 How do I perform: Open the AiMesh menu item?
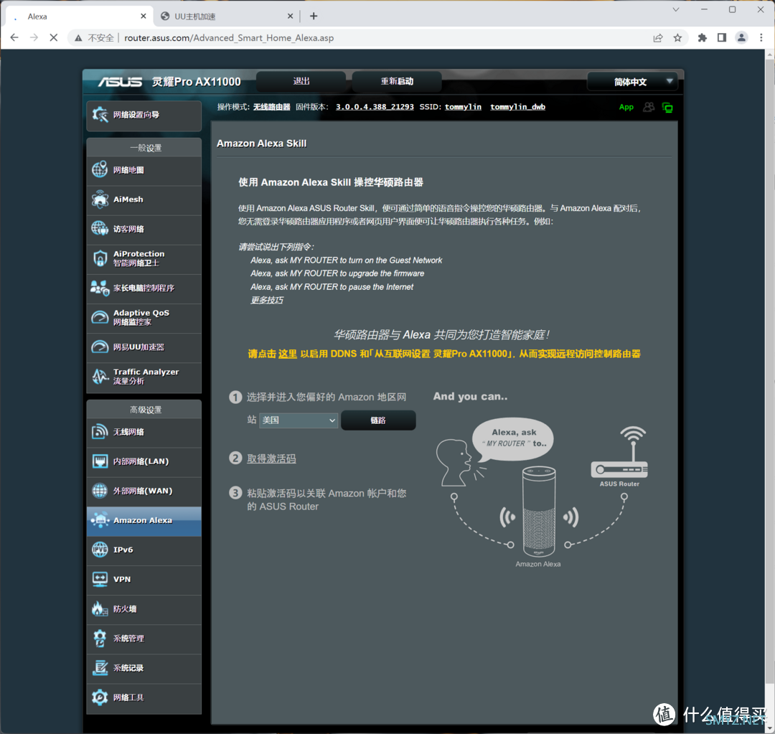click(144, 199)
